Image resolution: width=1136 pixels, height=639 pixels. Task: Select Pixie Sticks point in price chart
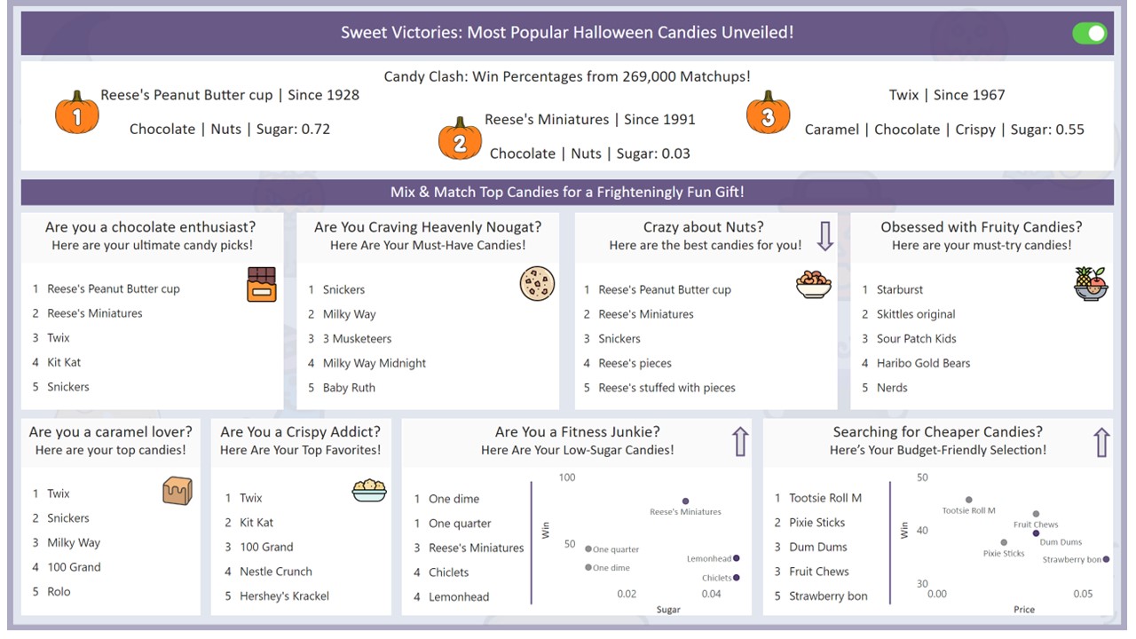[1004, 542]
